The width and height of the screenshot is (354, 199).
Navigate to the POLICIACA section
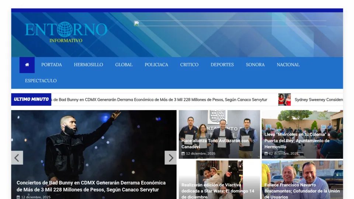(156, 65)
